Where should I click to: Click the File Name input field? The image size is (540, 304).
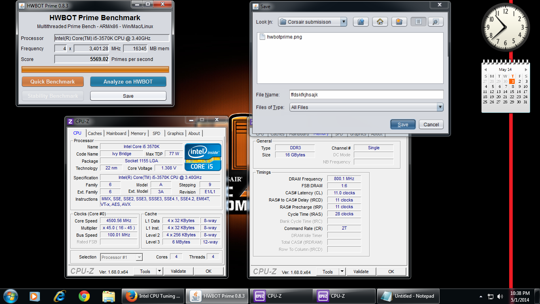366,95
